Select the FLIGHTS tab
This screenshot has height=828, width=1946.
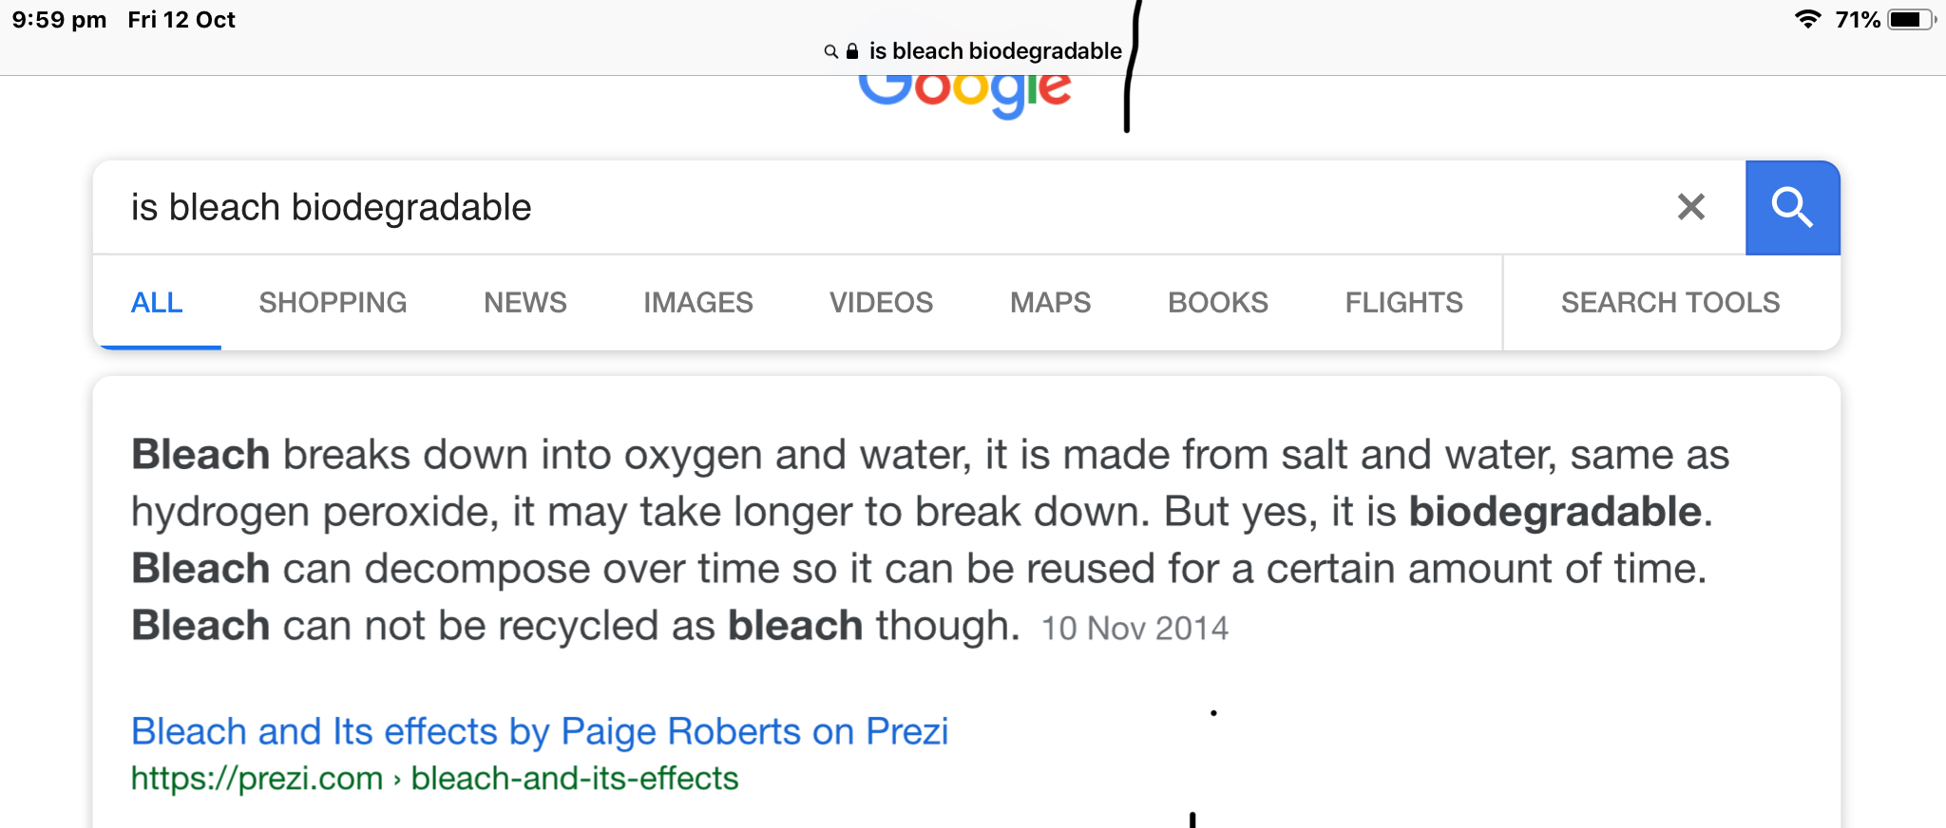coord(1403,302)
